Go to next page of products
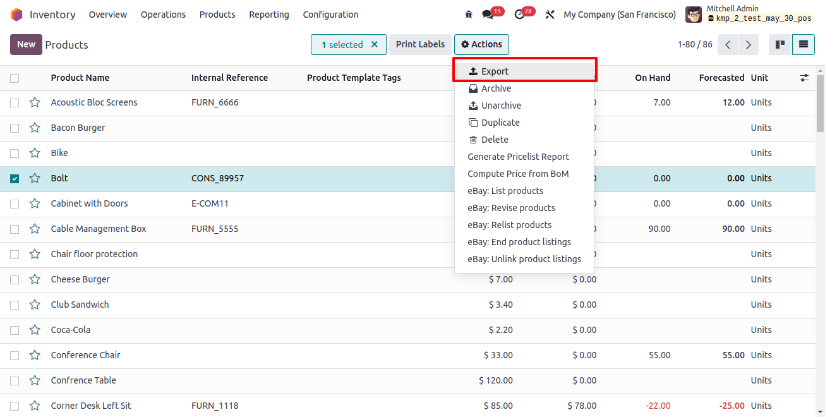The image size is (825, 417). pos(749,45)
